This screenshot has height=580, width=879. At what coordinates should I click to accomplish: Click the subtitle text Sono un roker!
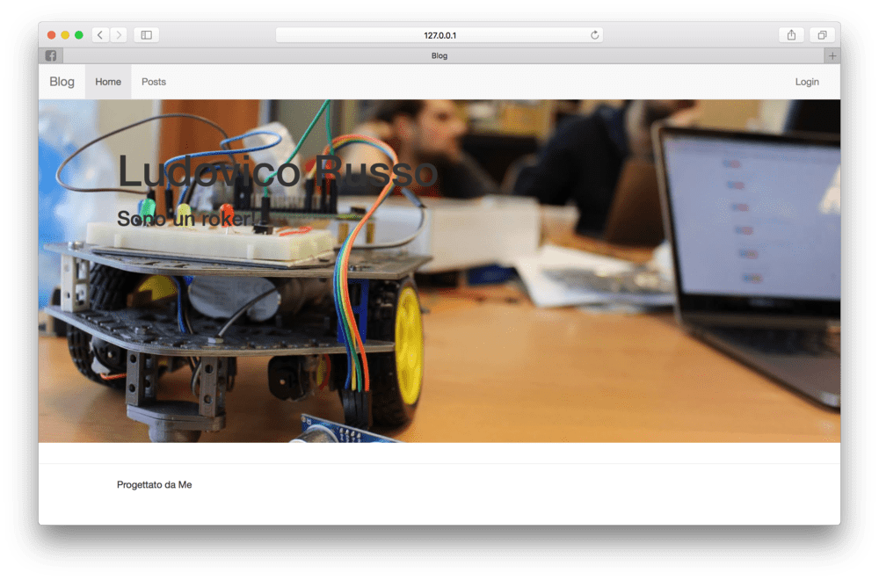(x=185, y=218)
